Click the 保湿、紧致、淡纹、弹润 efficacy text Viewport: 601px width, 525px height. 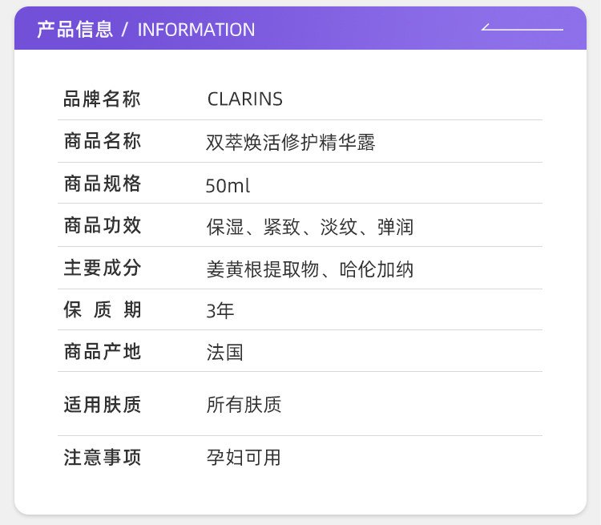[309, 227]
